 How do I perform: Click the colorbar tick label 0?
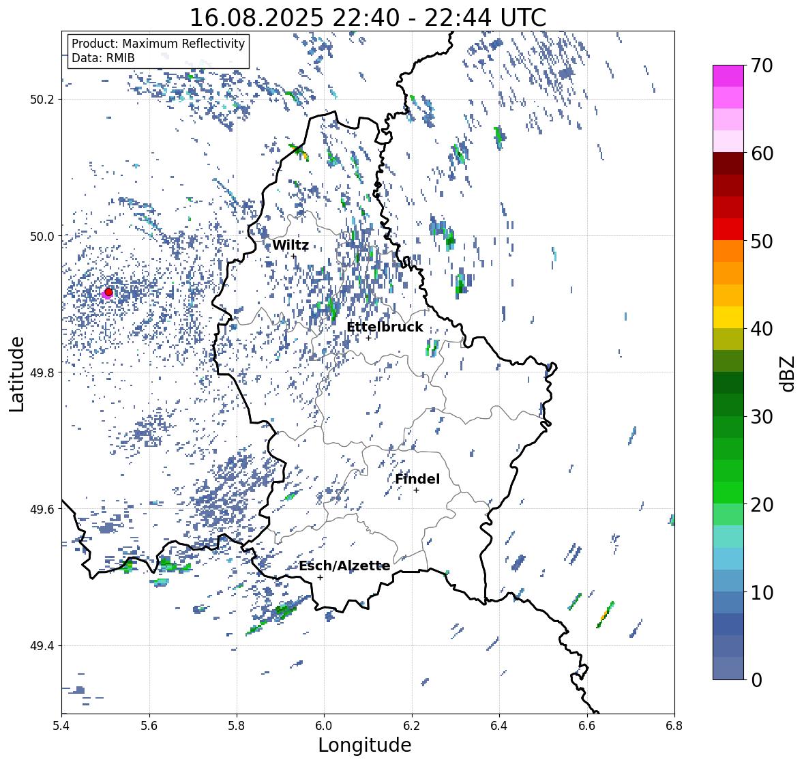click(x=756, y=680)
